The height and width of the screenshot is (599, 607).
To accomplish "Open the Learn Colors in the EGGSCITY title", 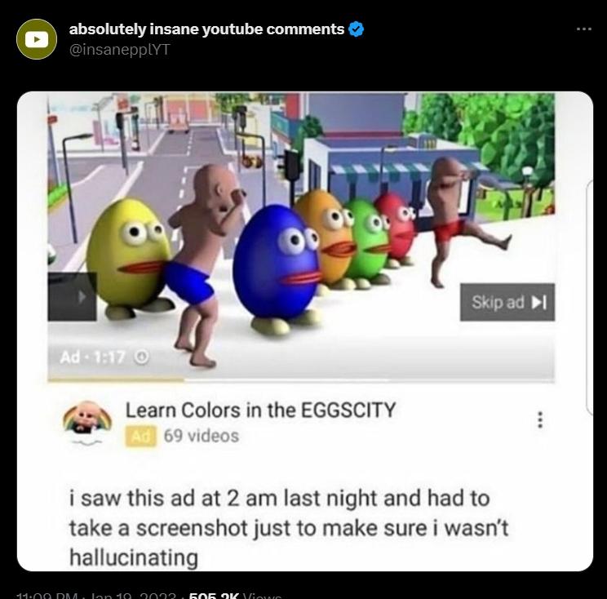I will [x=260, y=410].
